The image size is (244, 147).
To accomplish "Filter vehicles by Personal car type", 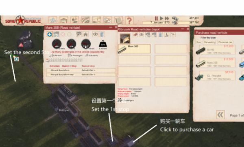I will click(x=225, y=42).
